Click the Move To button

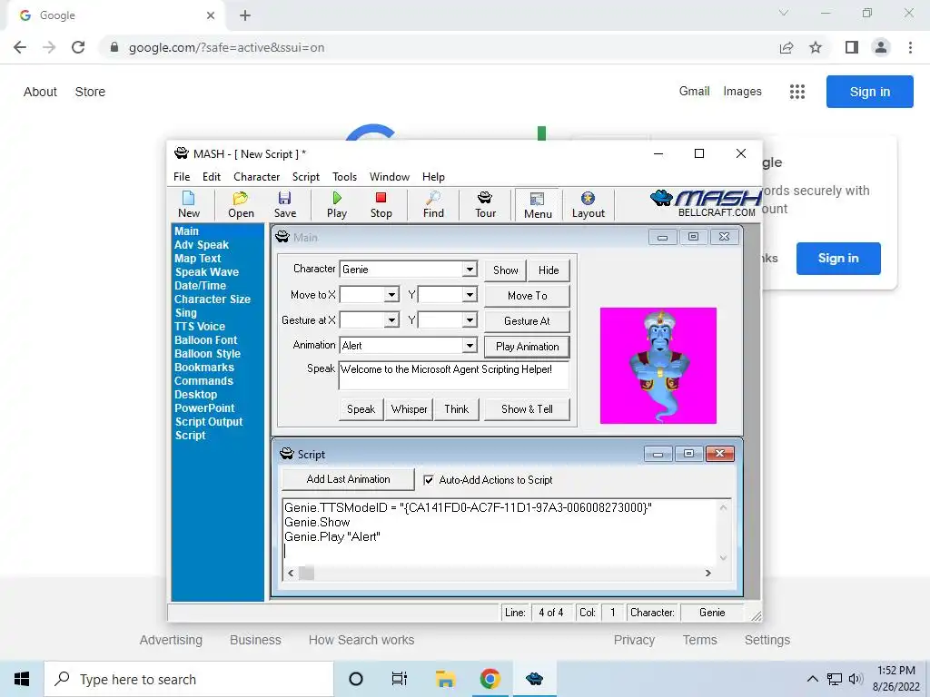point(527,296)
